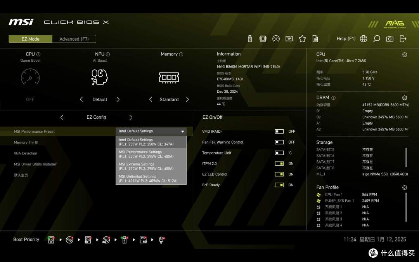Open the Favorites star icon

[302, 39]
